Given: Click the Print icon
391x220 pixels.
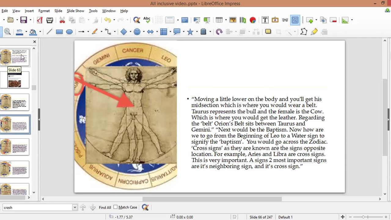Looking at the screenshot, I should (50, 20).
